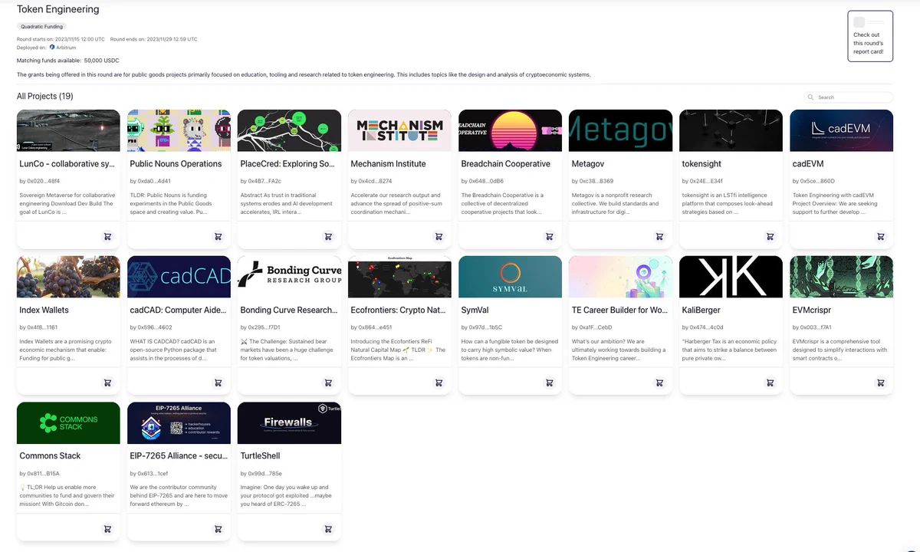Add Commons Stack to cart

point(107,529)
